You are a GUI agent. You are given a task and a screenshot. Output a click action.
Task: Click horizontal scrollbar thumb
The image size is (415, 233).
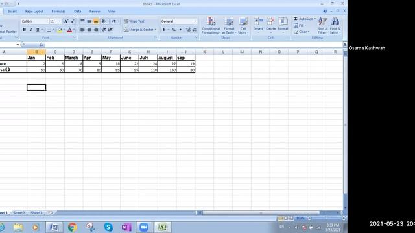pos(261,213)
